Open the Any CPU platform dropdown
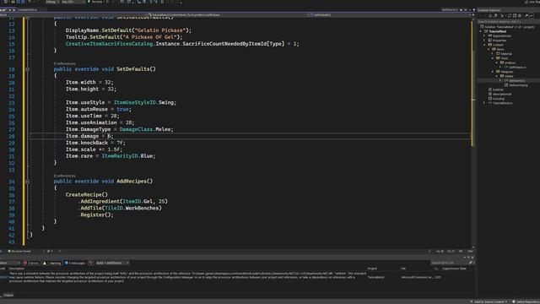The height and width of the screenshot is (304, 540). pyautogui.click(x=73, y=2)
